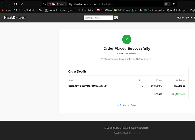The height and width of the screenshot is (140, 195).
Task: Click the 90% zoom level indicator
Action: [167, 4]
